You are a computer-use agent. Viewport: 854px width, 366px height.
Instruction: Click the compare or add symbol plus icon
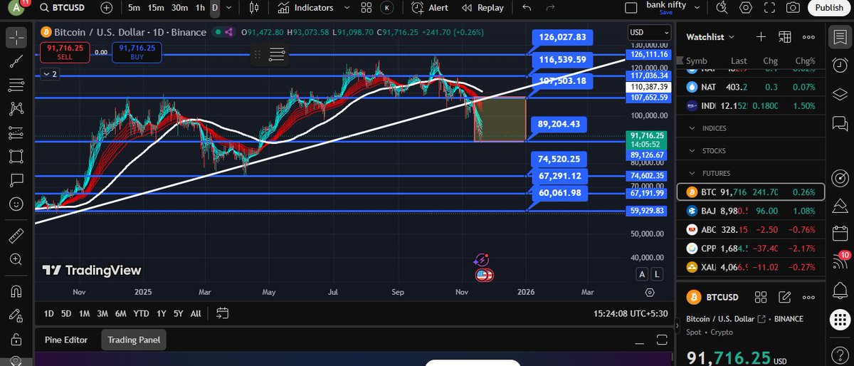pos(106,8)
